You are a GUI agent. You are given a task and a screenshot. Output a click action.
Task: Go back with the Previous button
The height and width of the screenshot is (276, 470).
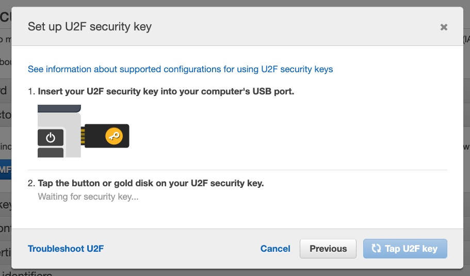[x=328, y=249]
